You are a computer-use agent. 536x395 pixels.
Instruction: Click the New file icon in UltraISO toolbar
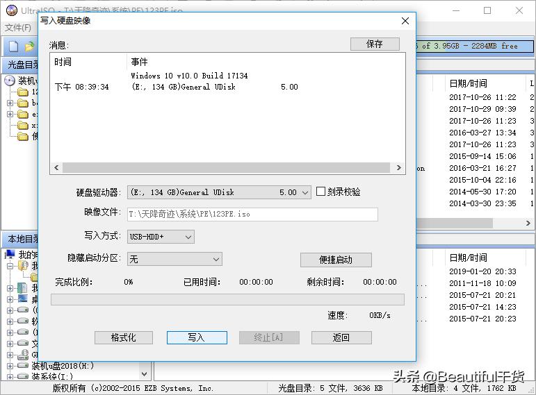14,46
